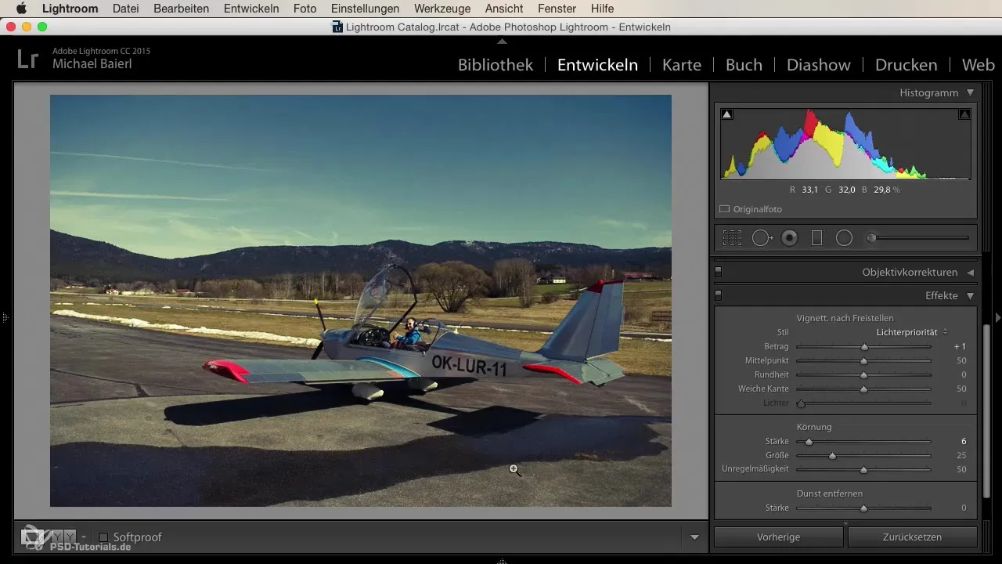Toggle highlight clipping indicator in histogram
Image resolution: width=1002 pixels, height=564 pixels.
click(964, 114)
